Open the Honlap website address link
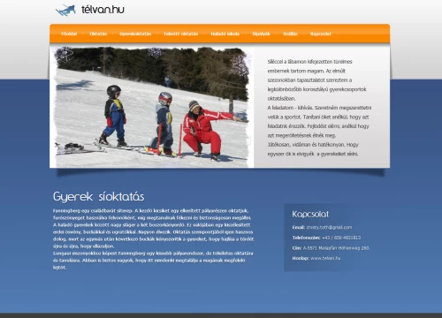This screenshot has height=318, width=442. (325, 258)
